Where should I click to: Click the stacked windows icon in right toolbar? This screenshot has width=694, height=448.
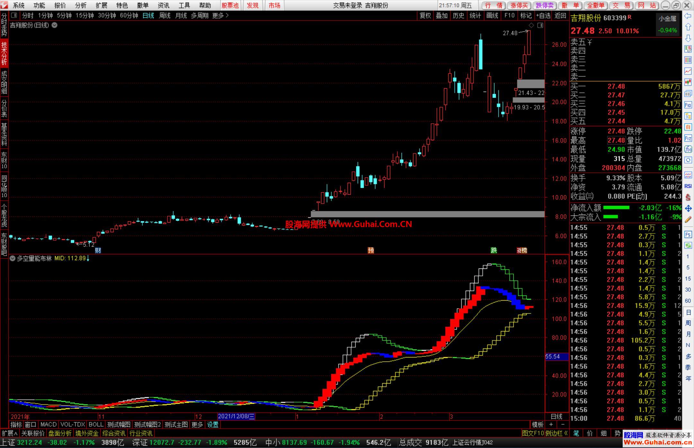688,93
